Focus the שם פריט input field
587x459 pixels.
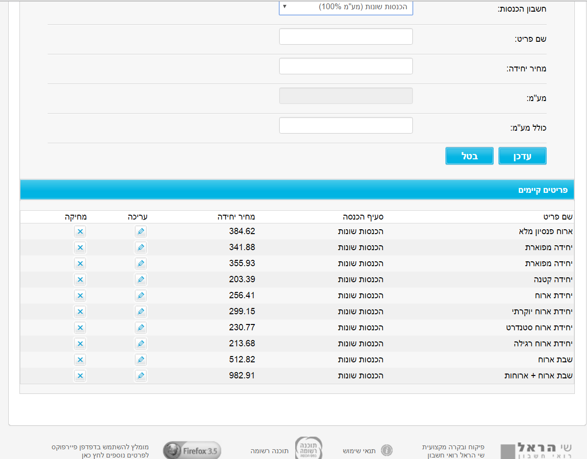[x=346, y=36]
